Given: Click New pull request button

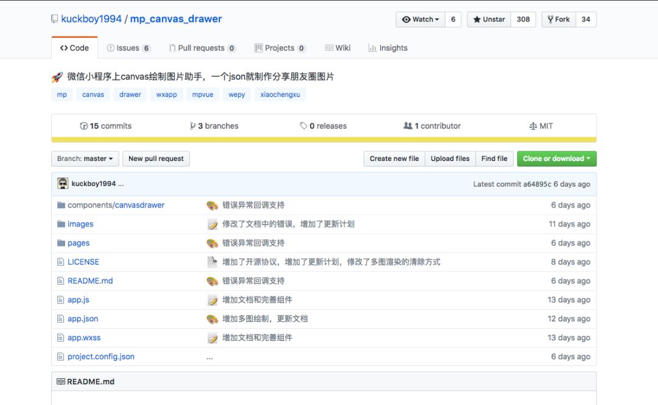Looking at the screenshot, I should click(156, 159).
